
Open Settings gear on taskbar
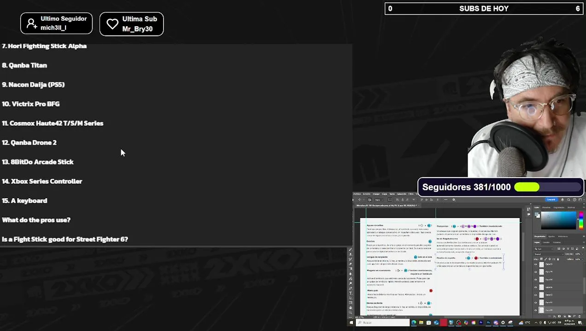point(503,322)
